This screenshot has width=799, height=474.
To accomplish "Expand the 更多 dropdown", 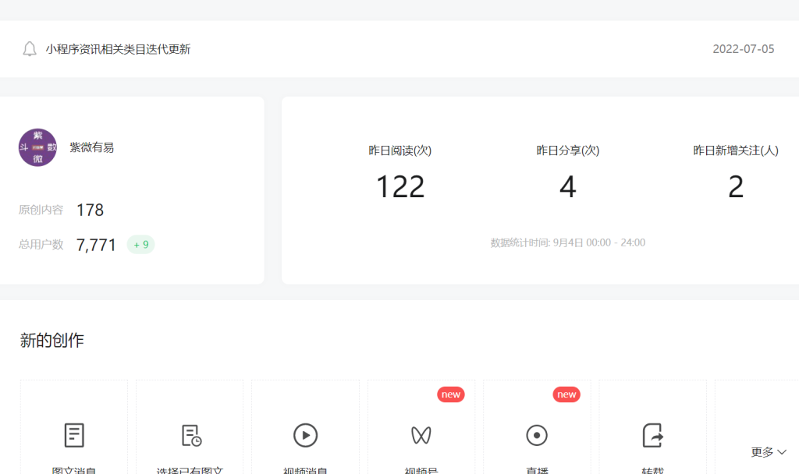I will coord(769,452).
